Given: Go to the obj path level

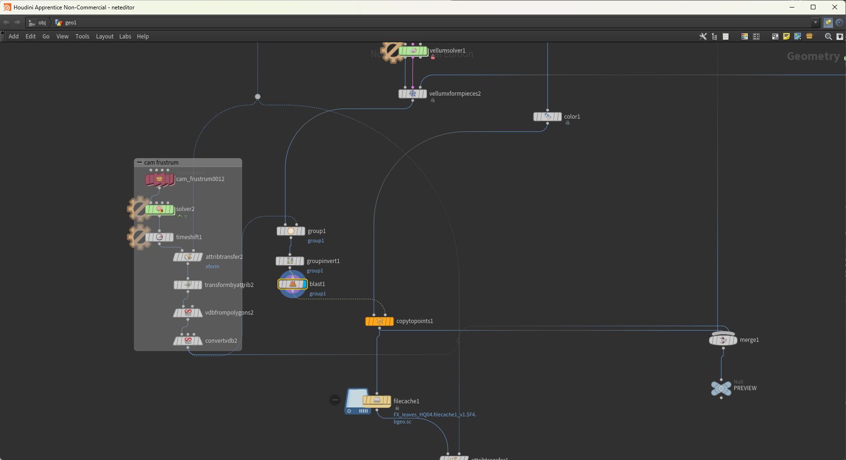Looking at the screenshot, I should point(38,23).
